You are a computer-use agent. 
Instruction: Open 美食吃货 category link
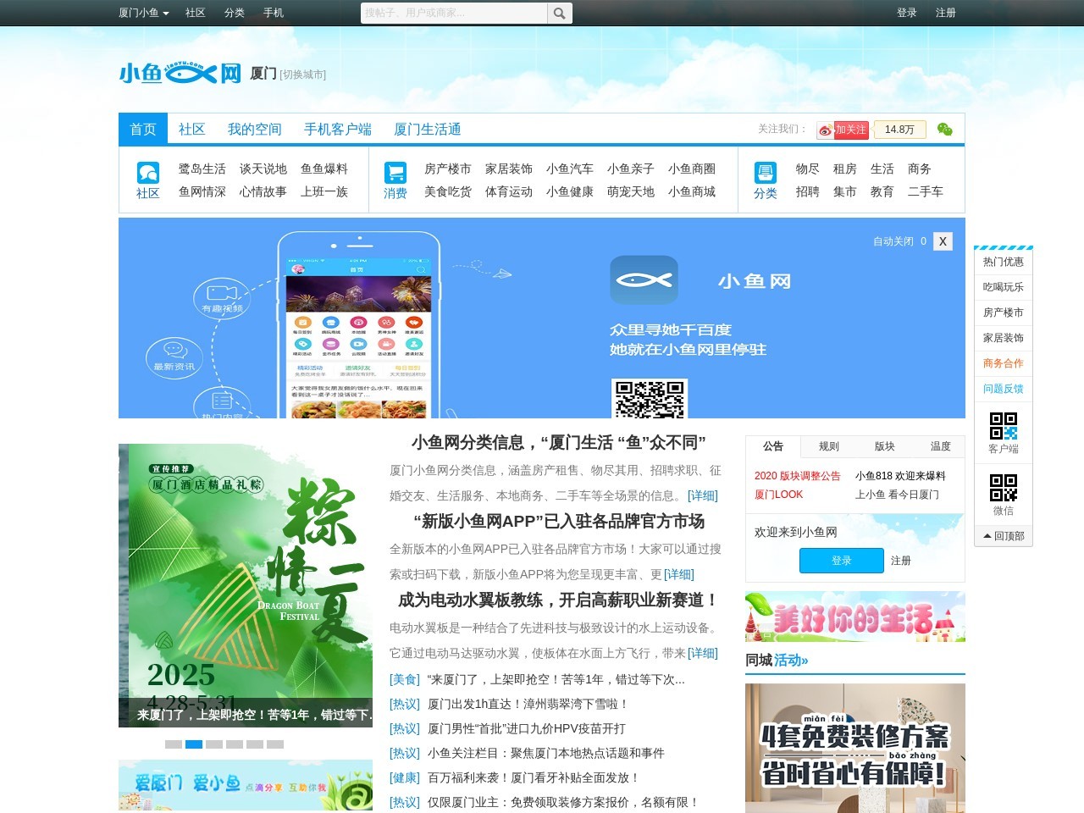(448, 191)
